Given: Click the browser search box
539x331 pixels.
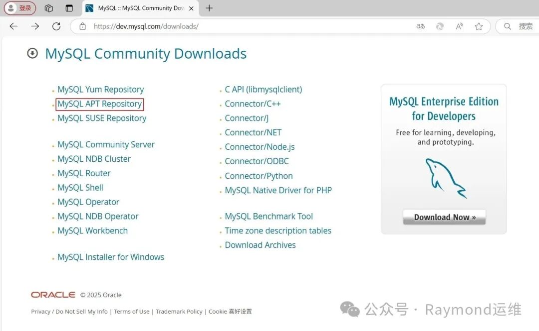Looking at the screenshot, I should (x=518, y=26).
